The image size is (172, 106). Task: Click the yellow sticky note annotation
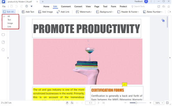[x=124, y=84]
